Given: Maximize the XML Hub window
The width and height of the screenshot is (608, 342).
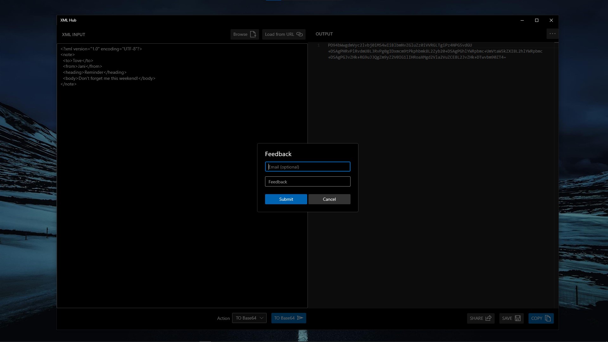Looking at the screenshot, I should (x=537, y=20).
